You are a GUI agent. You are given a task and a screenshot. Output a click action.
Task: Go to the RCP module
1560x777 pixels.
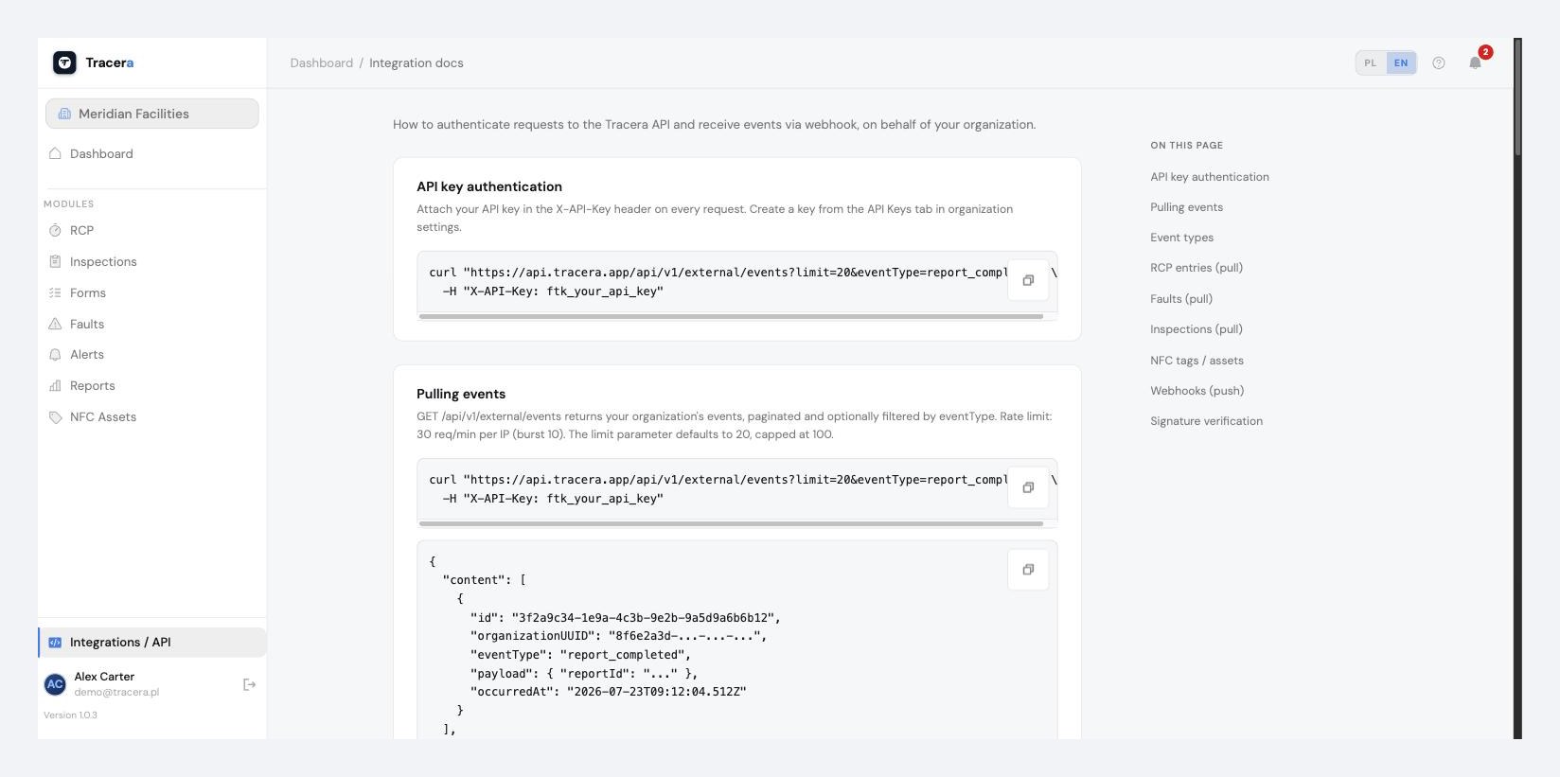(152, 231)
